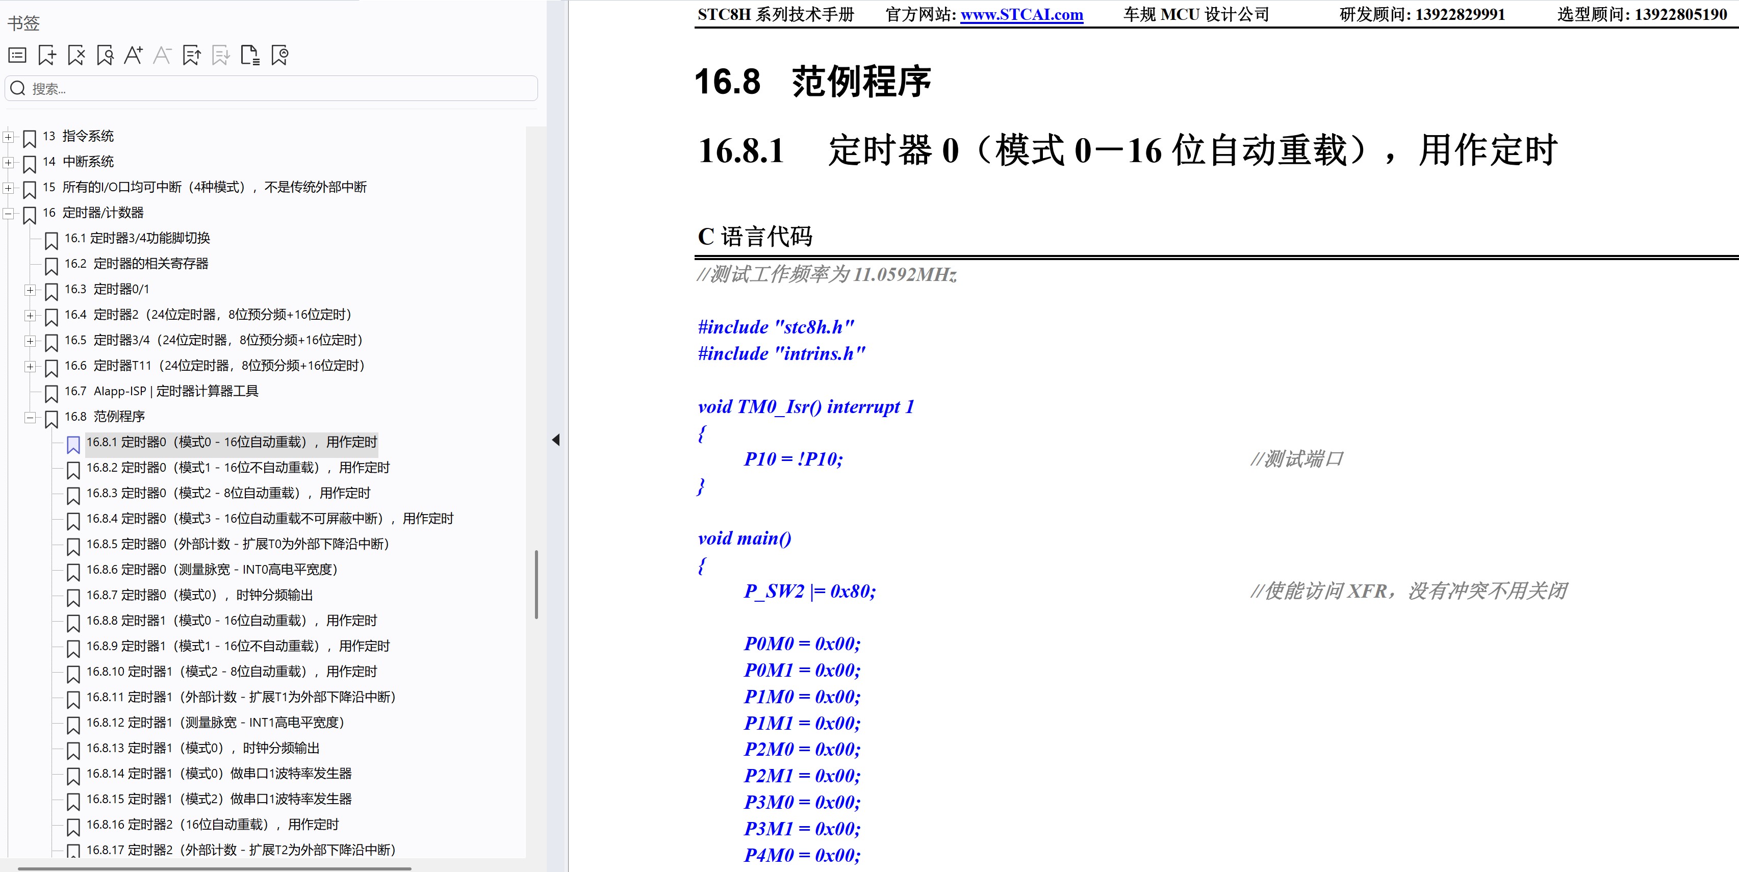Viewport: 1739px width, 872px height.
Task: Click the delete bookmark icon
Action: coord(76,56)
